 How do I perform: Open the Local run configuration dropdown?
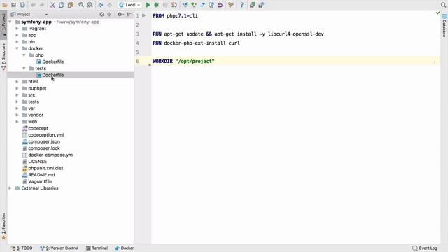point(129,5)
